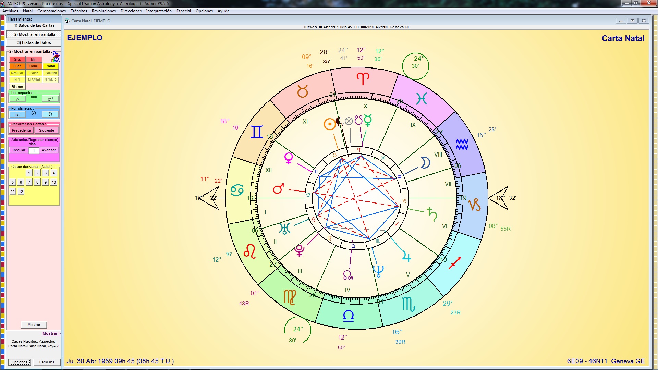This screenshot has height=370, width=658.
Task: Click the Uranus glyph in house II
Action: tap(284, 228)
